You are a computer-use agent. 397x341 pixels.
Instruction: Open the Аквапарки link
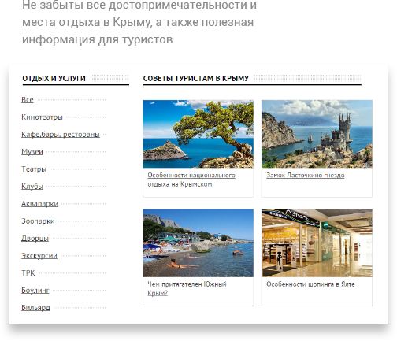[39, 204]
